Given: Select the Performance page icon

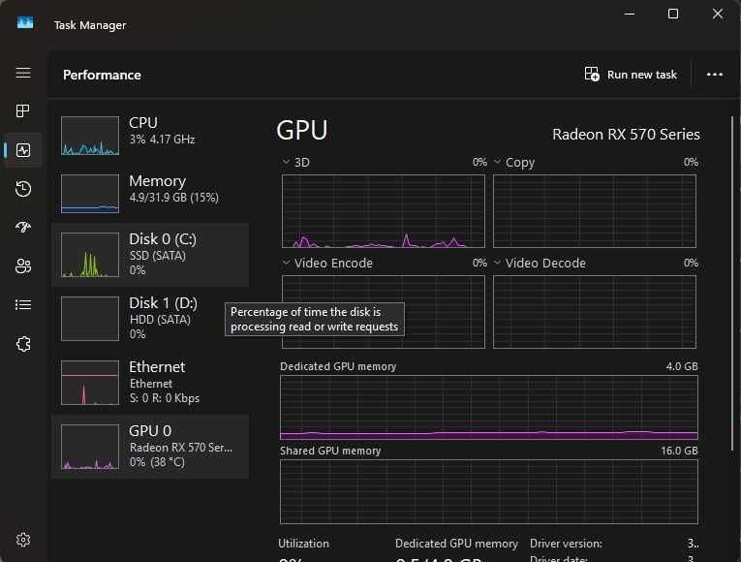Looking at the screenshot, I should [22, 150].
